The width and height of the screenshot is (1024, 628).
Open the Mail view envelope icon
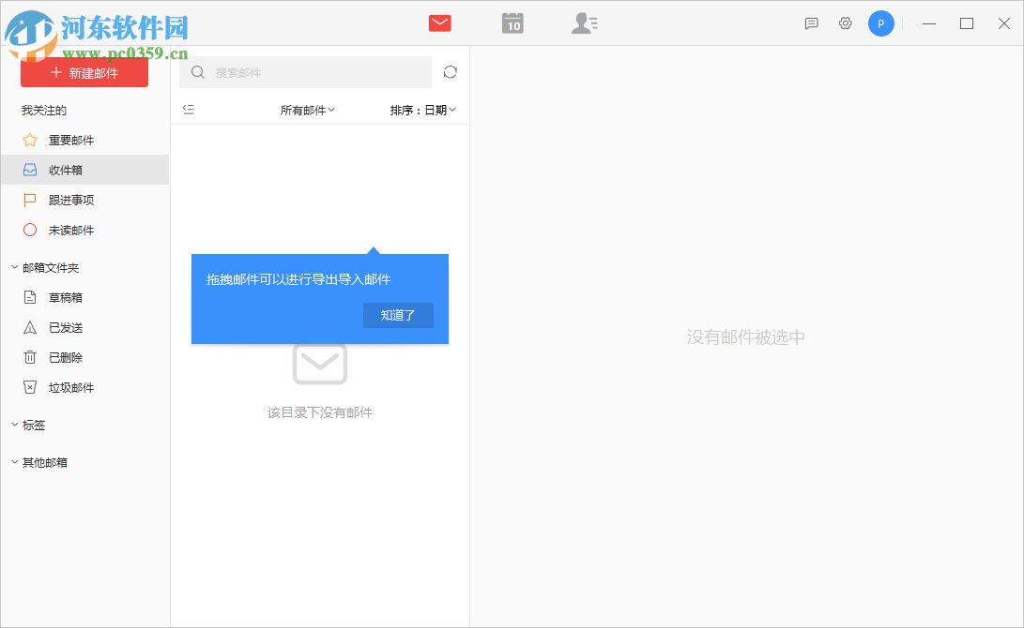[438, 22]
